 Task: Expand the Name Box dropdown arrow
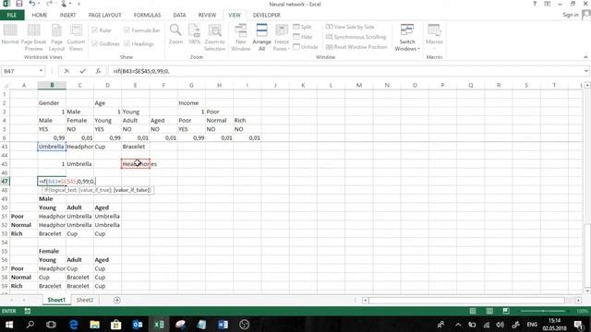[x=41, y=71]
